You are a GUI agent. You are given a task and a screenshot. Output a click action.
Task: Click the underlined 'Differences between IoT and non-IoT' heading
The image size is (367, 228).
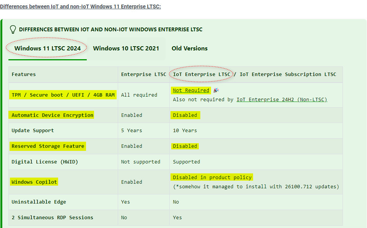point(81,6)
